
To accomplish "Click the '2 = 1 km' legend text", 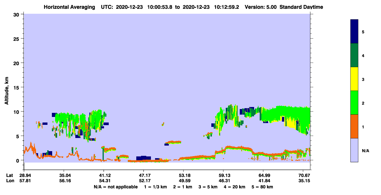I will click(x=183, y=187).
